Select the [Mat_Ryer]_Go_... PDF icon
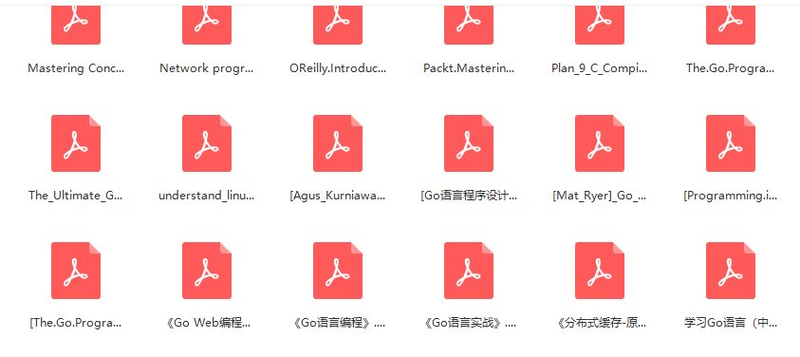This screenshot has width=800, height=357. 600,143
